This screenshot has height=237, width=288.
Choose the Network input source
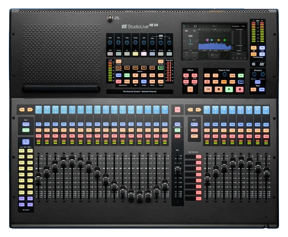(x=127, y=75)
